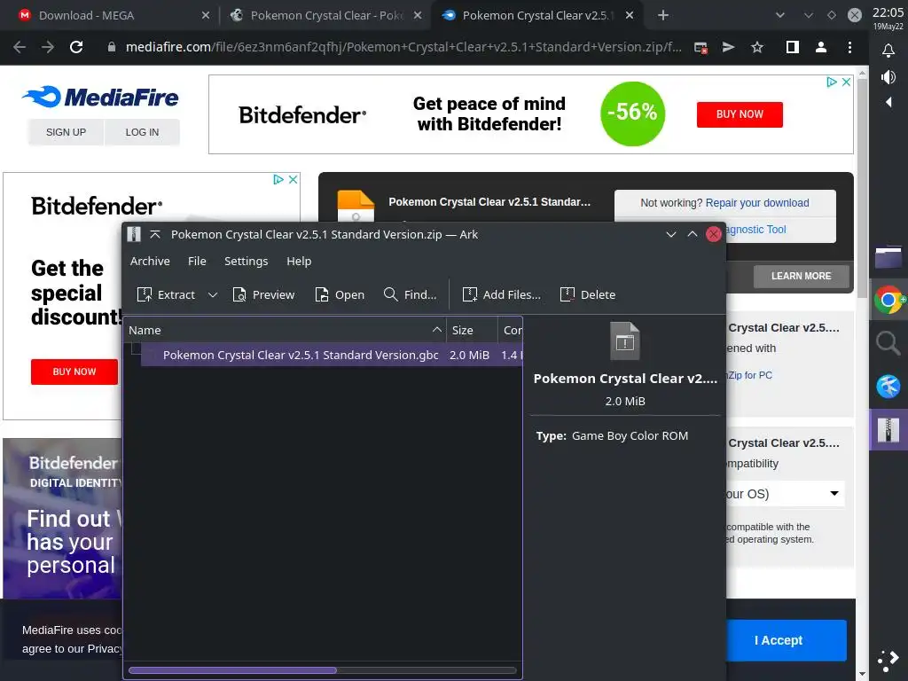908x681 pixels.
Task: Click Repair your download link
Action: [x=757, y=203]
